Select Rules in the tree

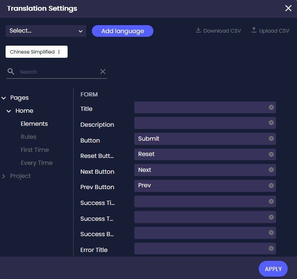pos(28,137)
